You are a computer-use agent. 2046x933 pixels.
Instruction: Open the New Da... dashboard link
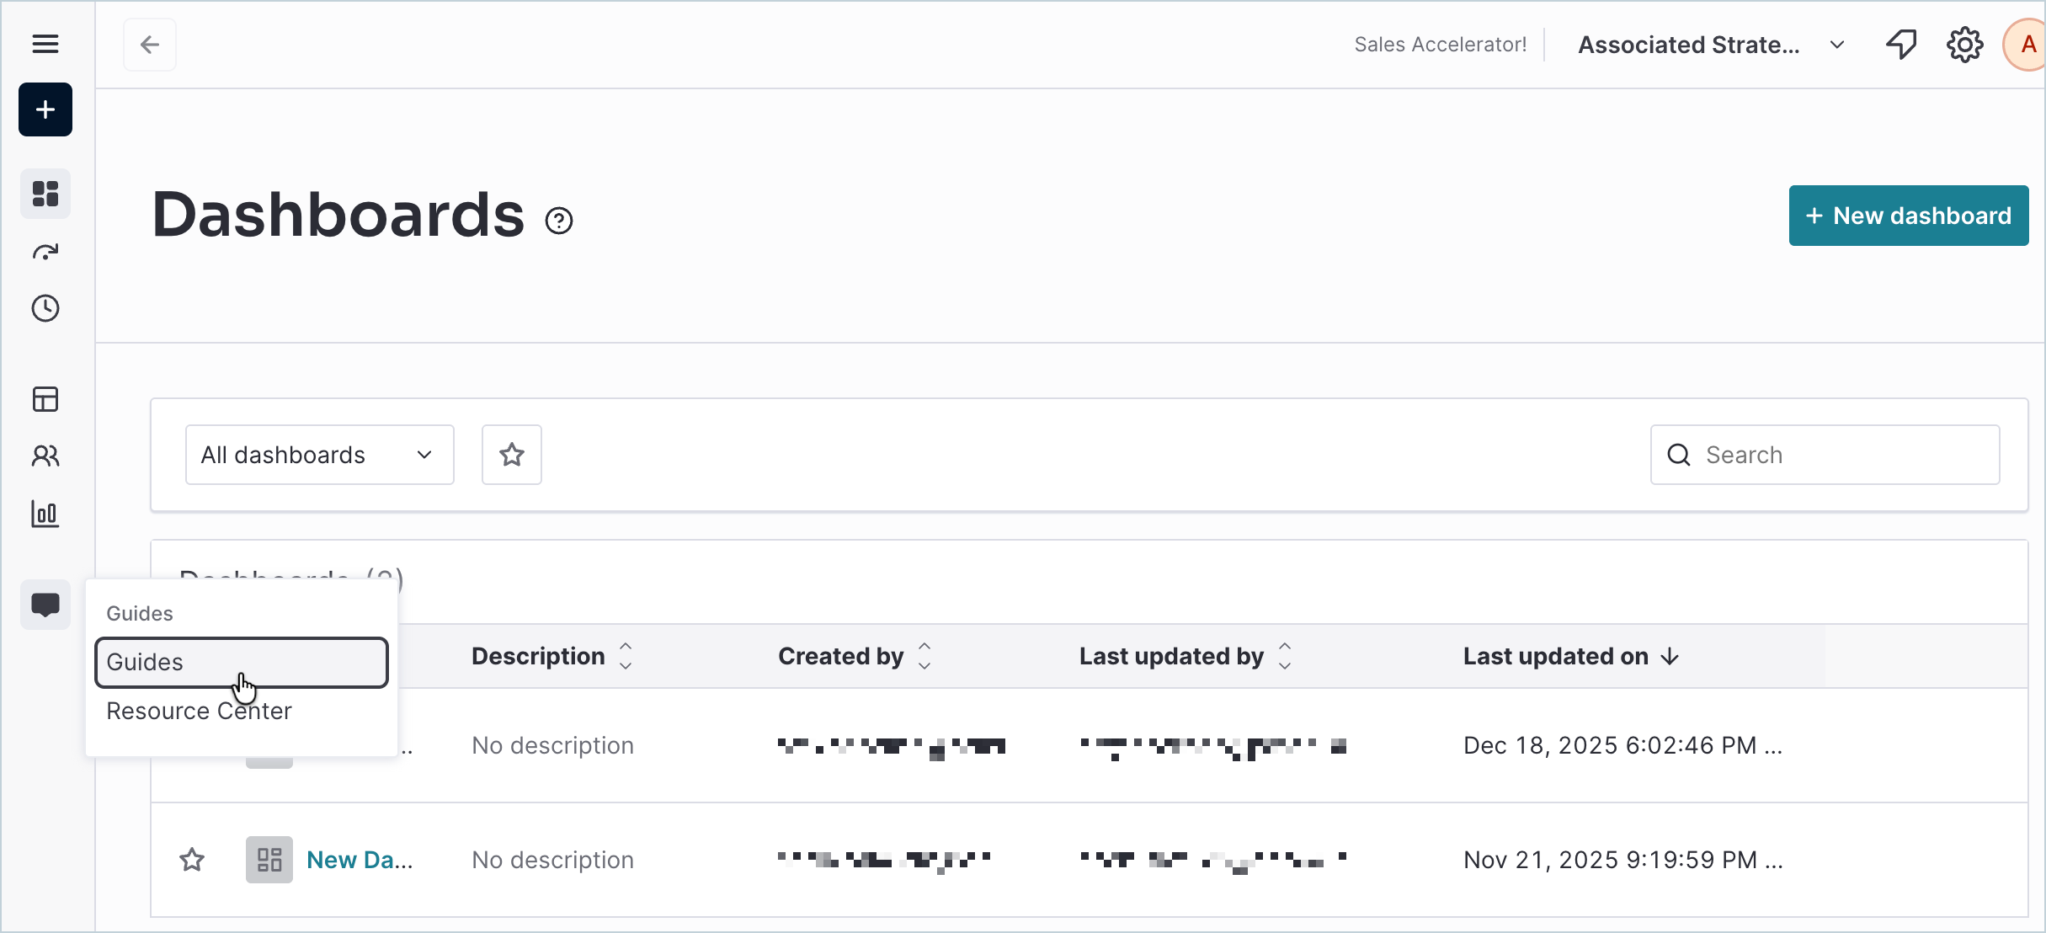pos(360,860)
